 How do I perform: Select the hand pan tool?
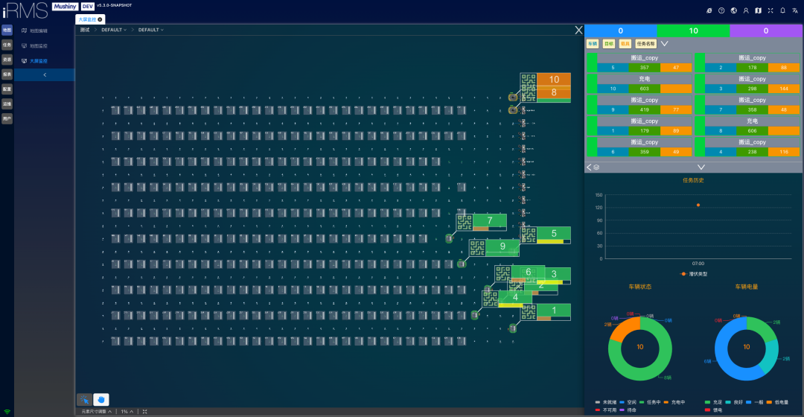coord(102,400)
